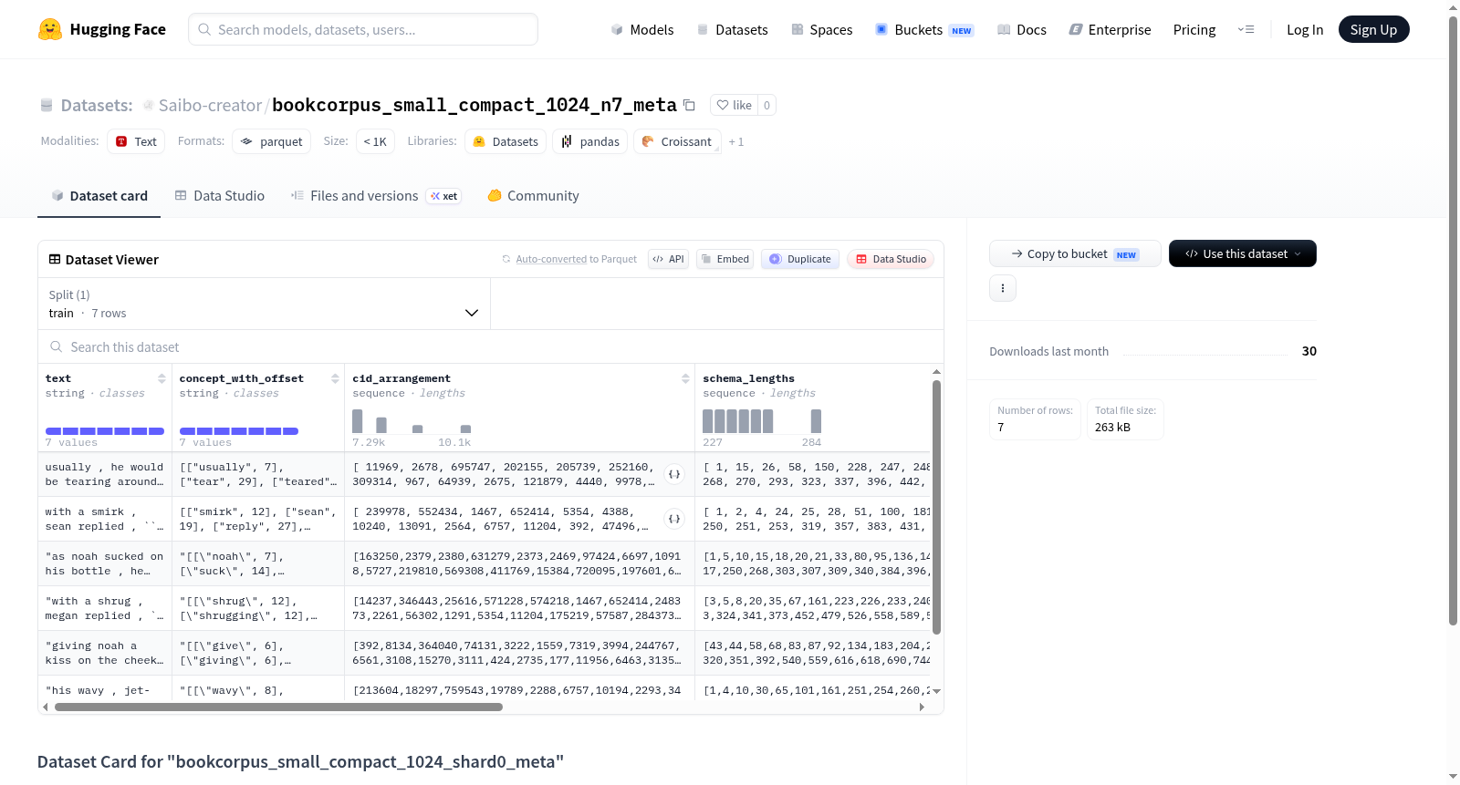
Task: Select the 'with a smirk' text cell
Action: pos(105,519)
